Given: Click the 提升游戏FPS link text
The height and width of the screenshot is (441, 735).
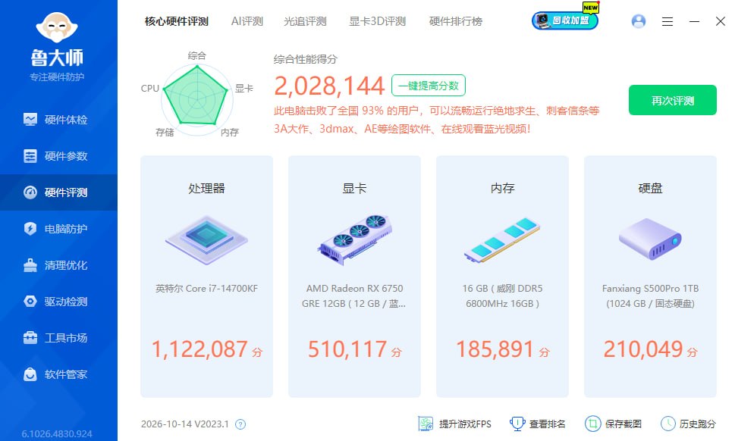Looking at the screenshot, I should pyautogui.click(x=465, y=424).
